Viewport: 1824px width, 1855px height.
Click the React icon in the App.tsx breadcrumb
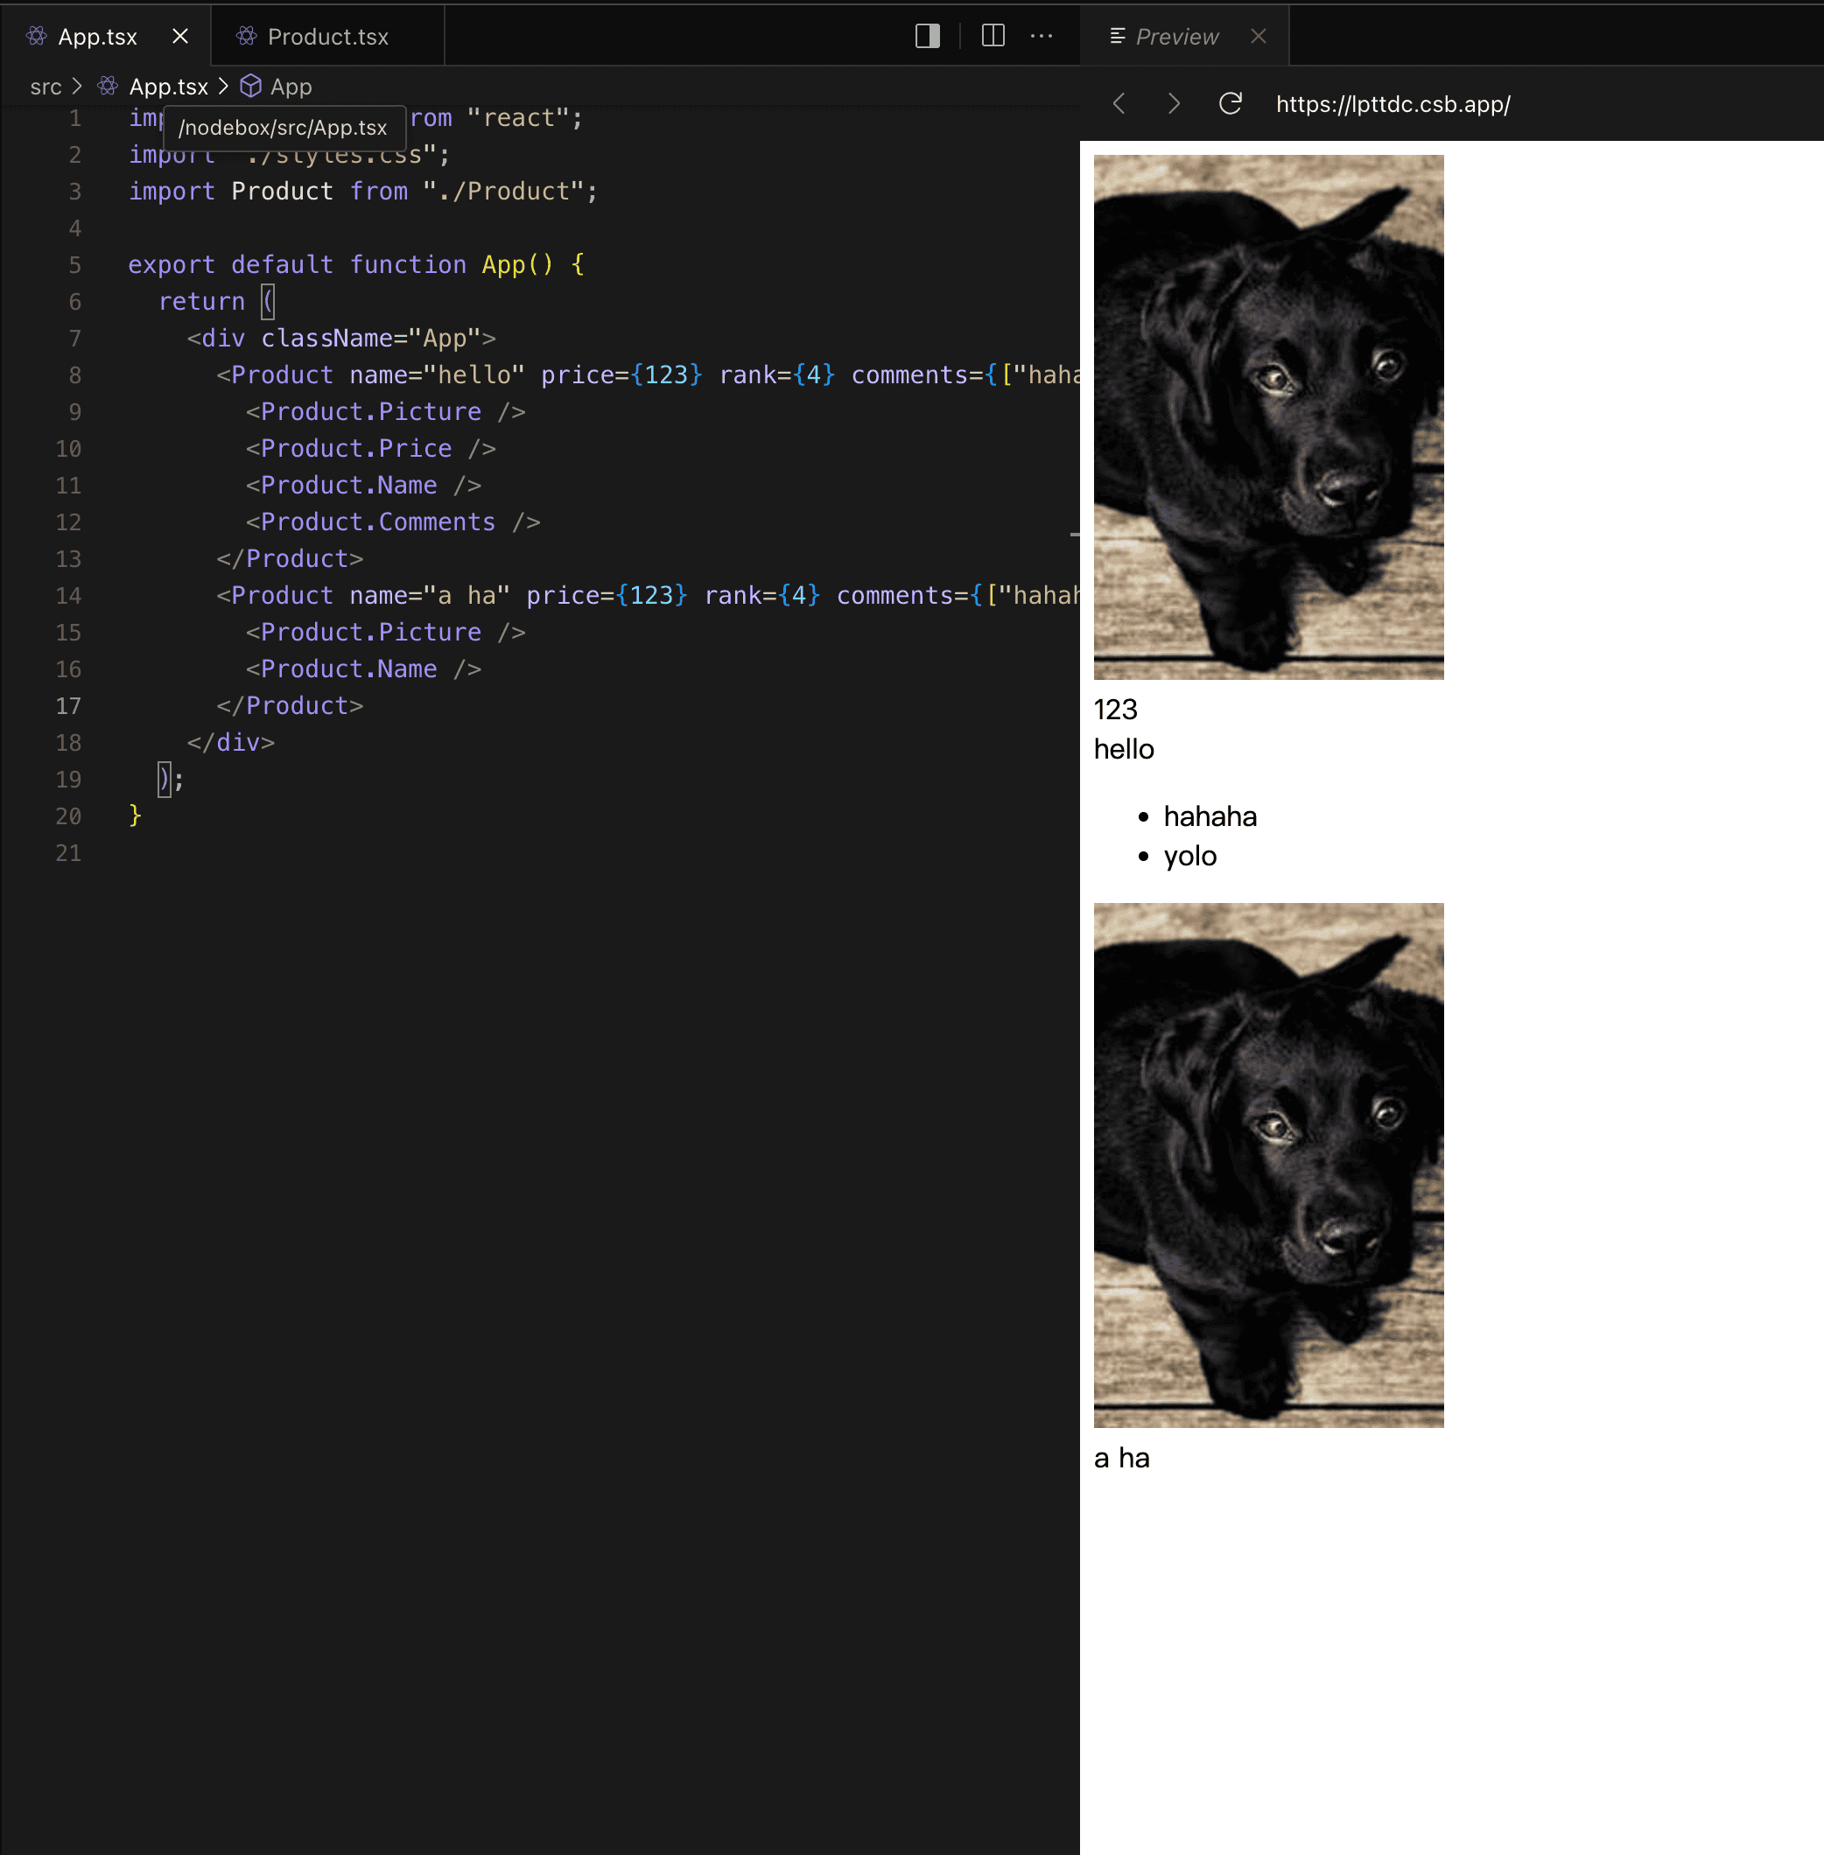click(108, 87)
